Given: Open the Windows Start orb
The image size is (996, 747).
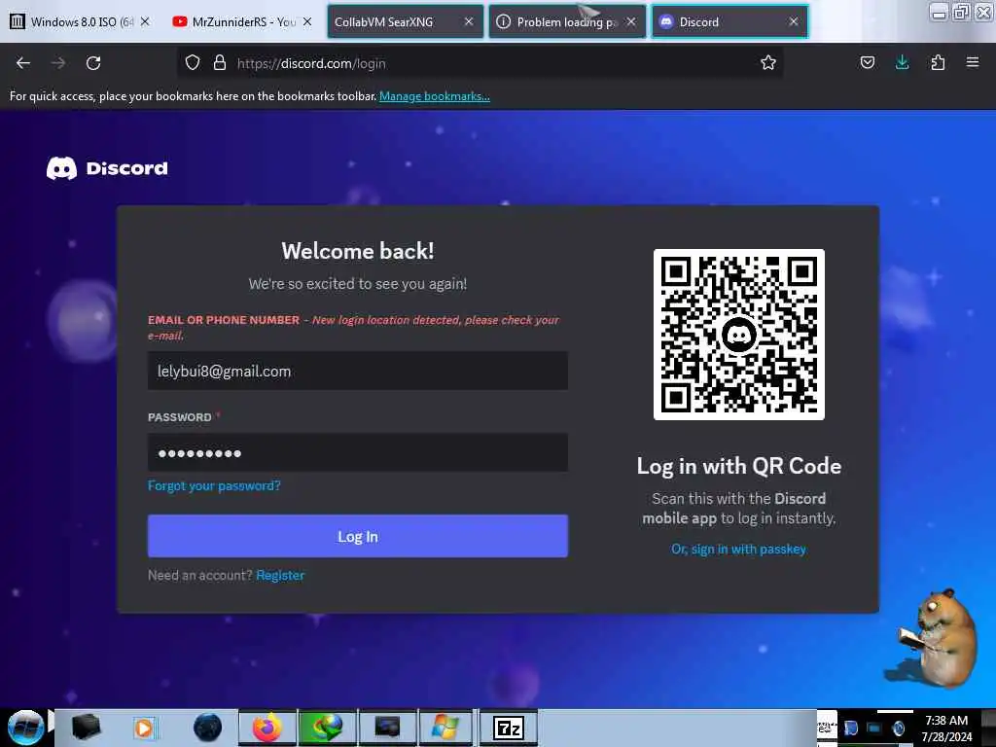Looking at the screenshot, I should 25,728.
